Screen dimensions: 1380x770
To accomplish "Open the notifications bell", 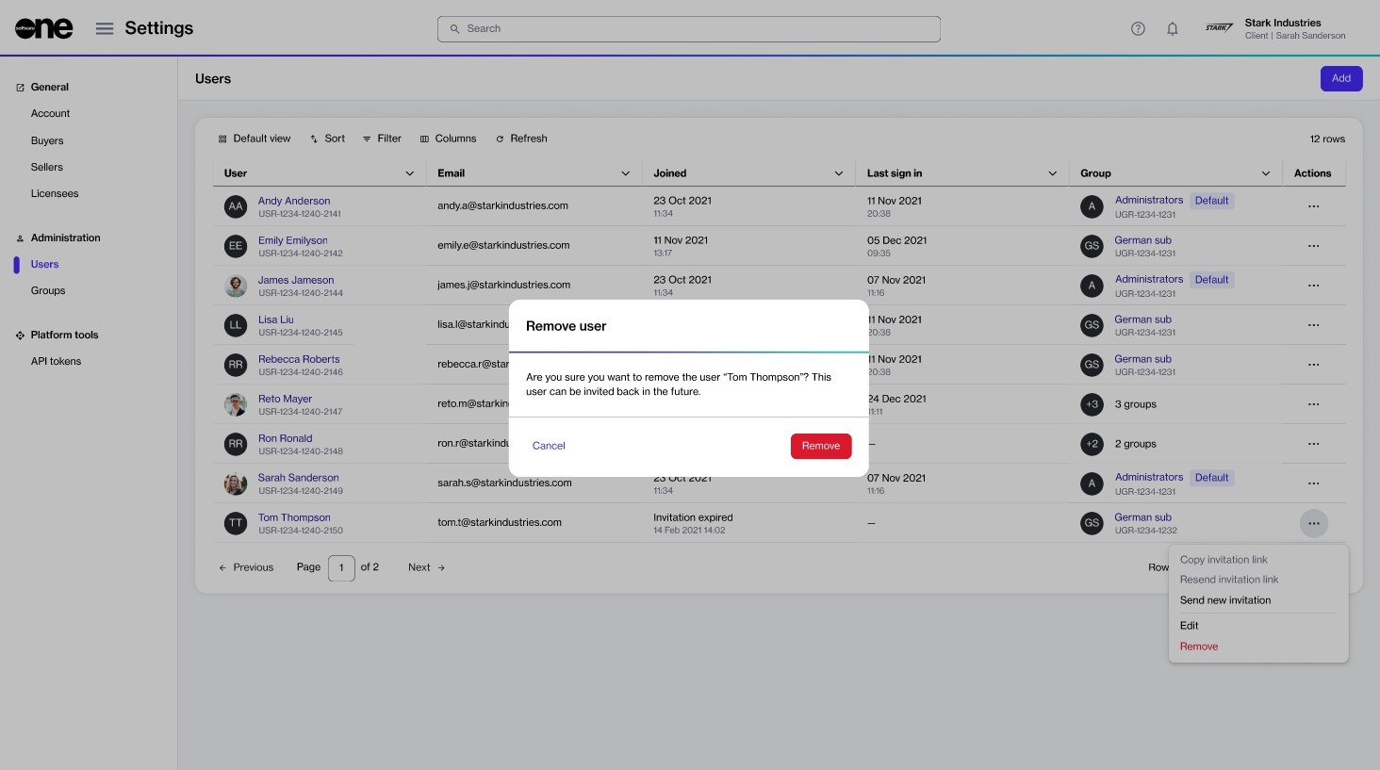I will [1173, 28].
